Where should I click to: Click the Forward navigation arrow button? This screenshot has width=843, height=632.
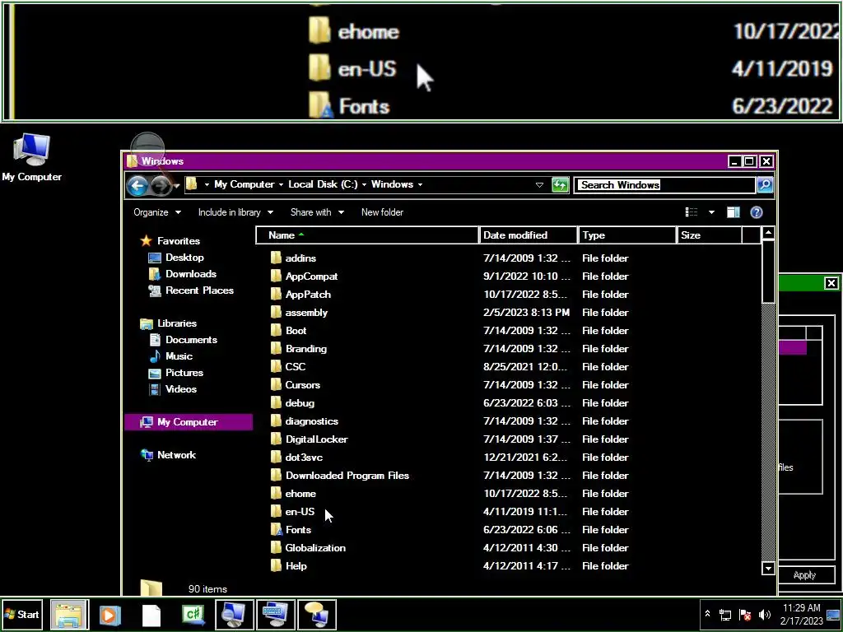(161, 186)
